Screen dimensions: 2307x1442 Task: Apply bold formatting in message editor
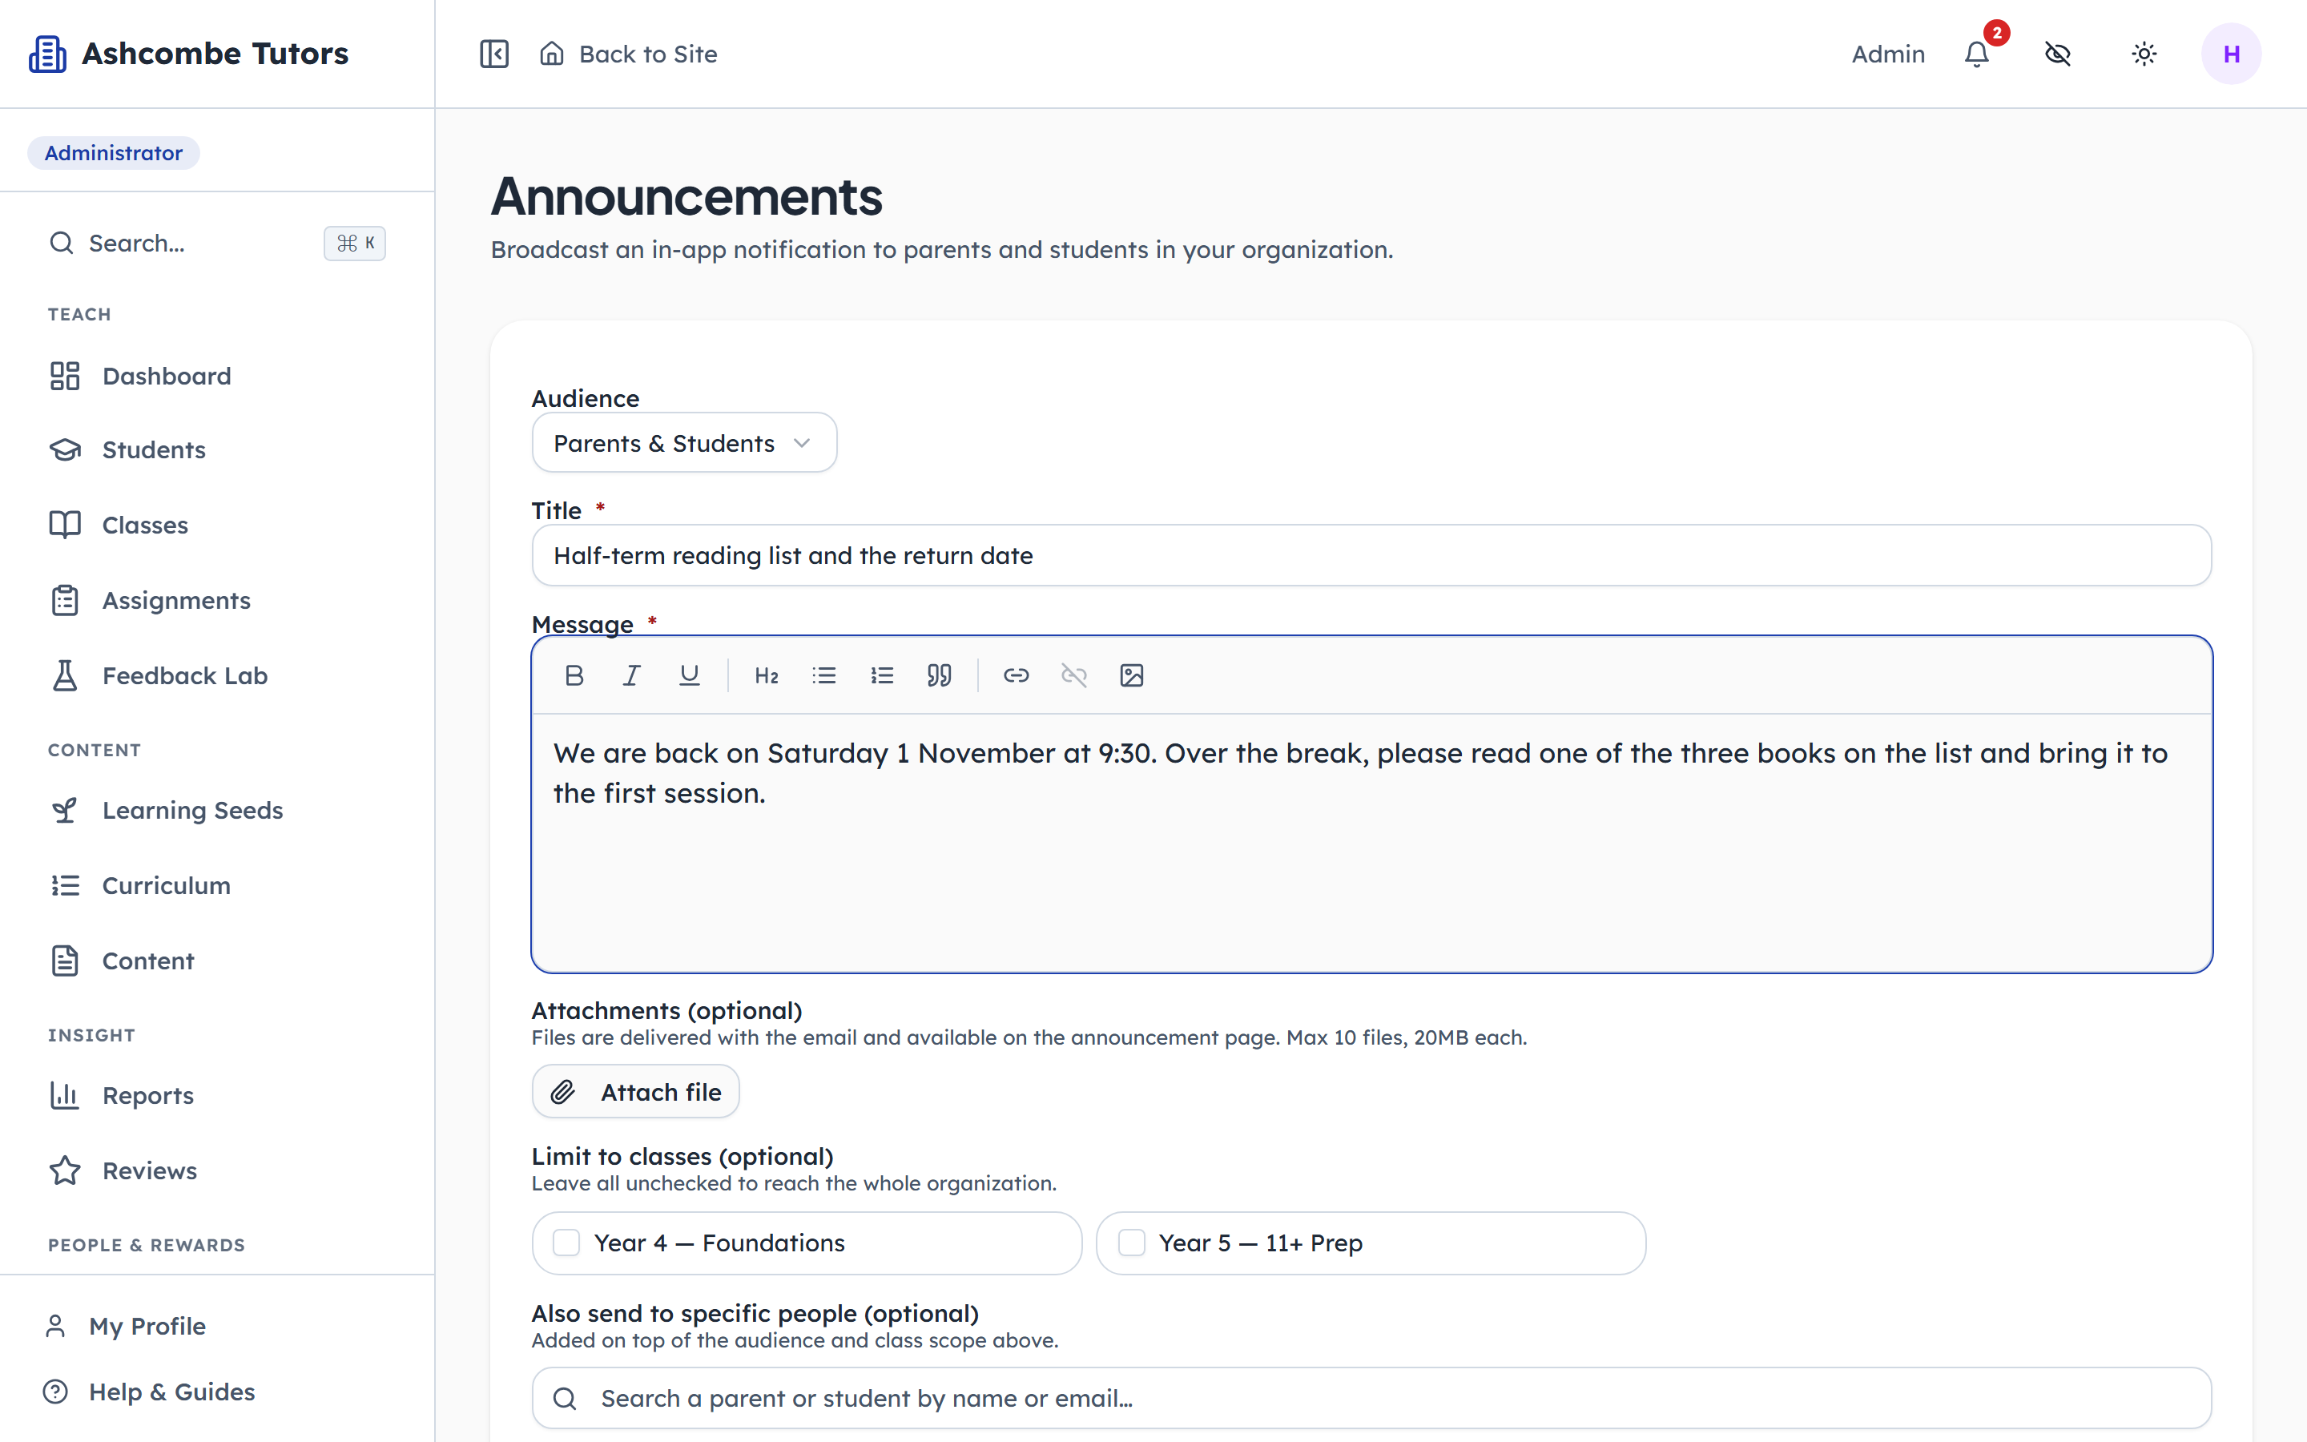pyautogui.click(x=574, y=675)
